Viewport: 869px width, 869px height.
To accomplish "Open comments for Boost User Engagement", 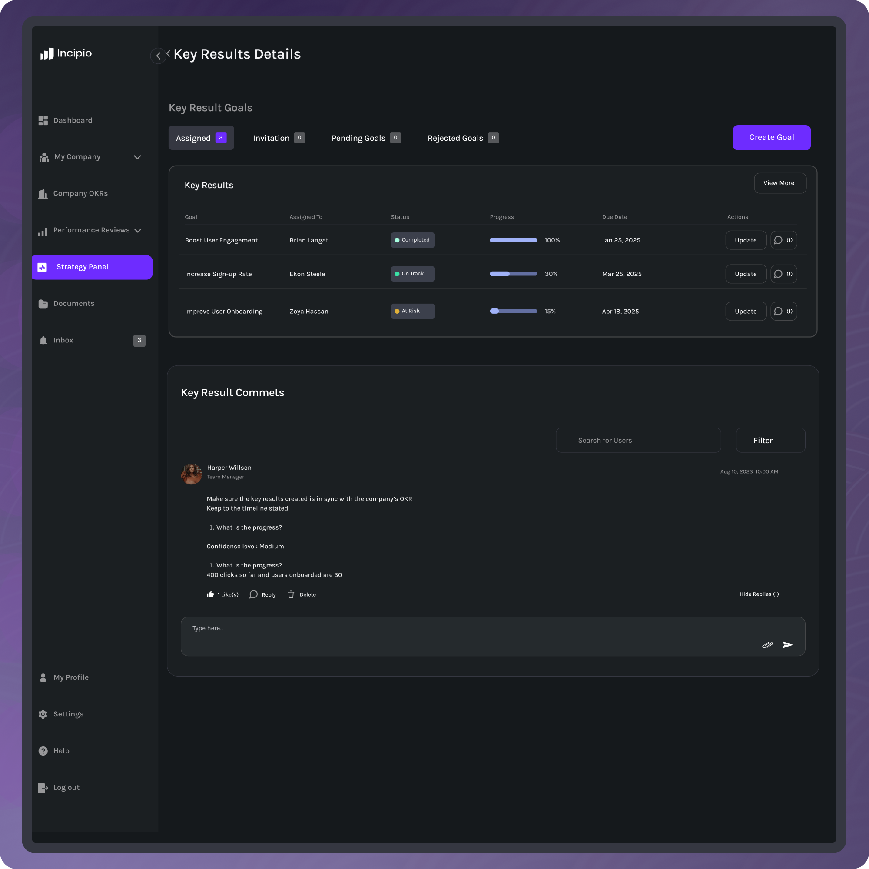I will pyautogui.click(x=783, y=240).
